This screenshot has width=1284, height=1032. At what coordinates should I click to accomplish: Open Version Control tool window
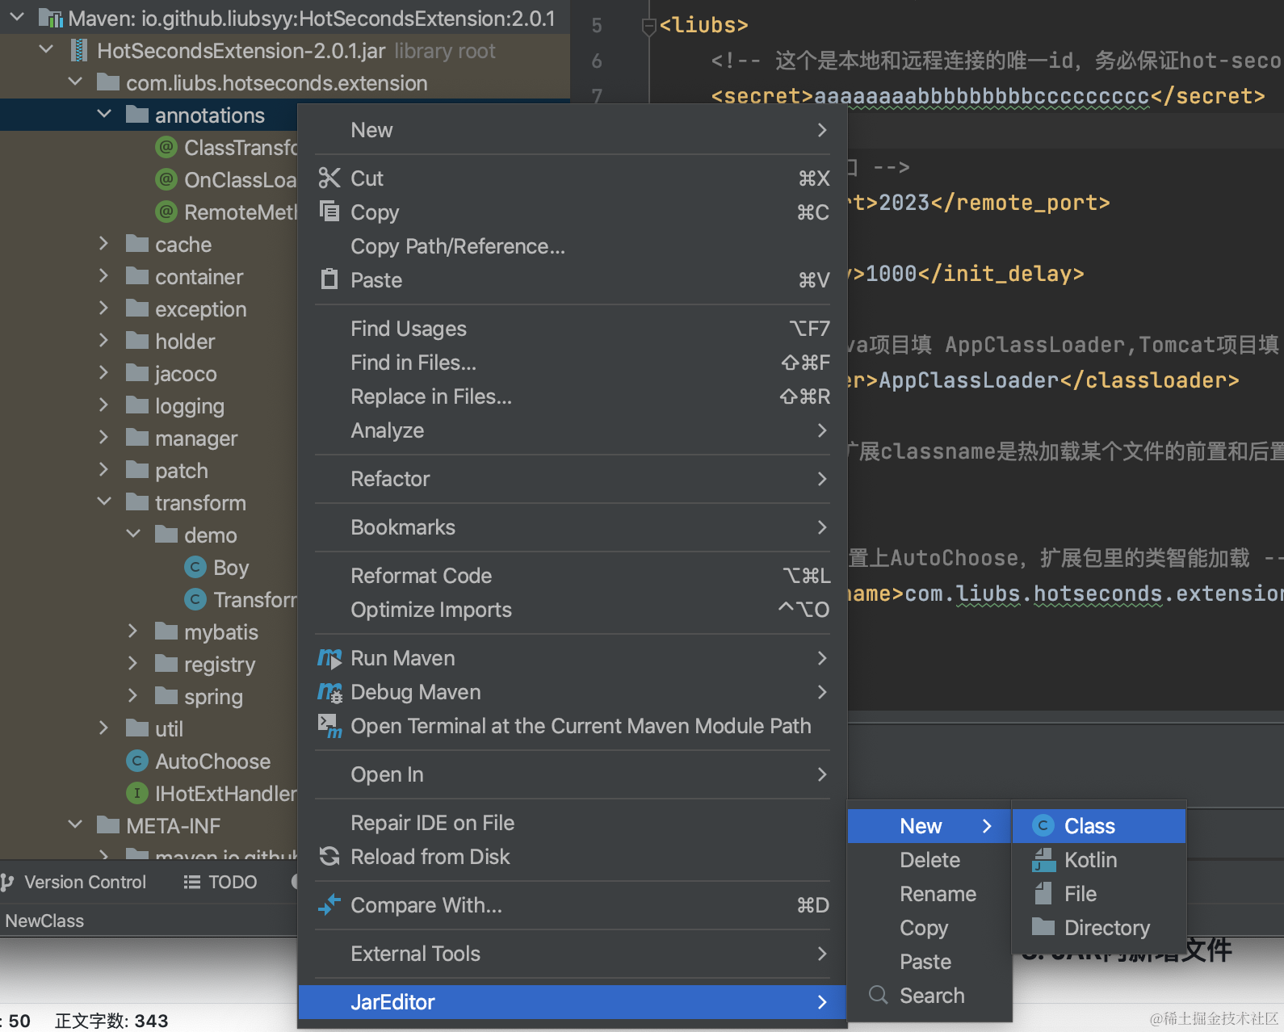click(75, 882)
